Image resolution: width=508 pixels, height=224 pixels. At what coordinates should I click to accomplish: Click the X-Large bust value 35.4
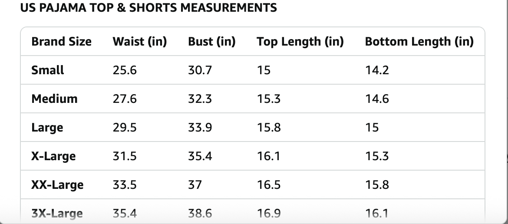200,156
